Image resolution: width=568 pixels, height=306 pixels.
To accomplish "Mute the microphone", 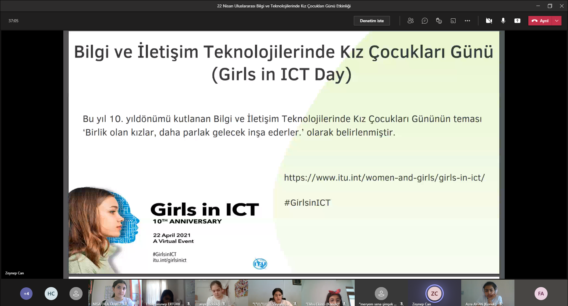I will point(503,21).
